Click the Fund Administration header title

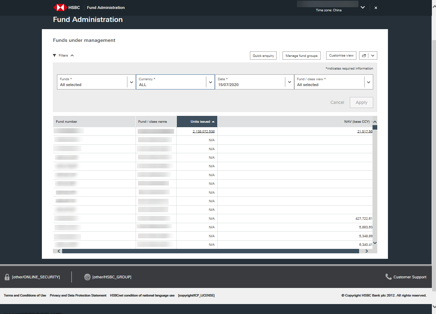pyautogui.click(x=106, y=8)
